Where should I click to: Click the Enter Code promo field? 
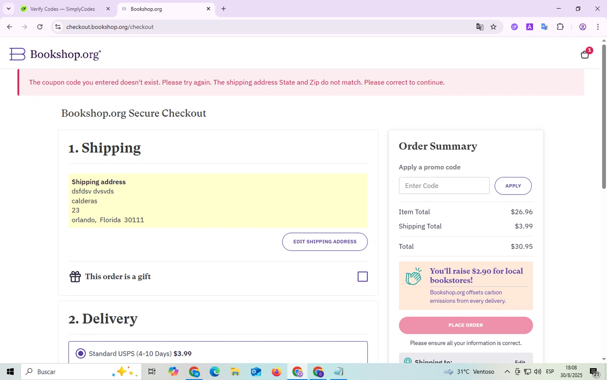pos(444,186)
